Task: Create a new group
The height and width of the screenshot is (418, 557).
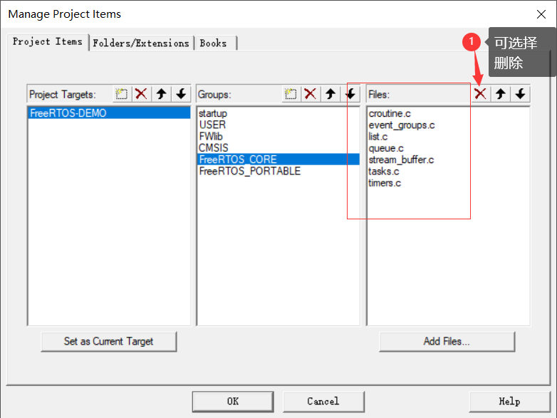Action: [x=291, y=94]
